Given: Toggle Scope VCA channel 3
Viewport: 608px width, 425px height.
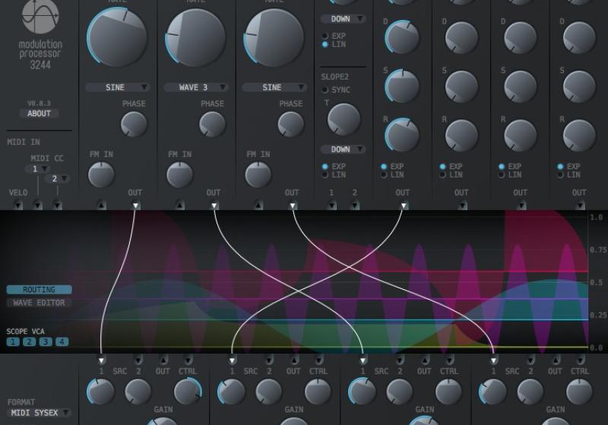Looking at the screenshot, I should click(x=46, y=342).
